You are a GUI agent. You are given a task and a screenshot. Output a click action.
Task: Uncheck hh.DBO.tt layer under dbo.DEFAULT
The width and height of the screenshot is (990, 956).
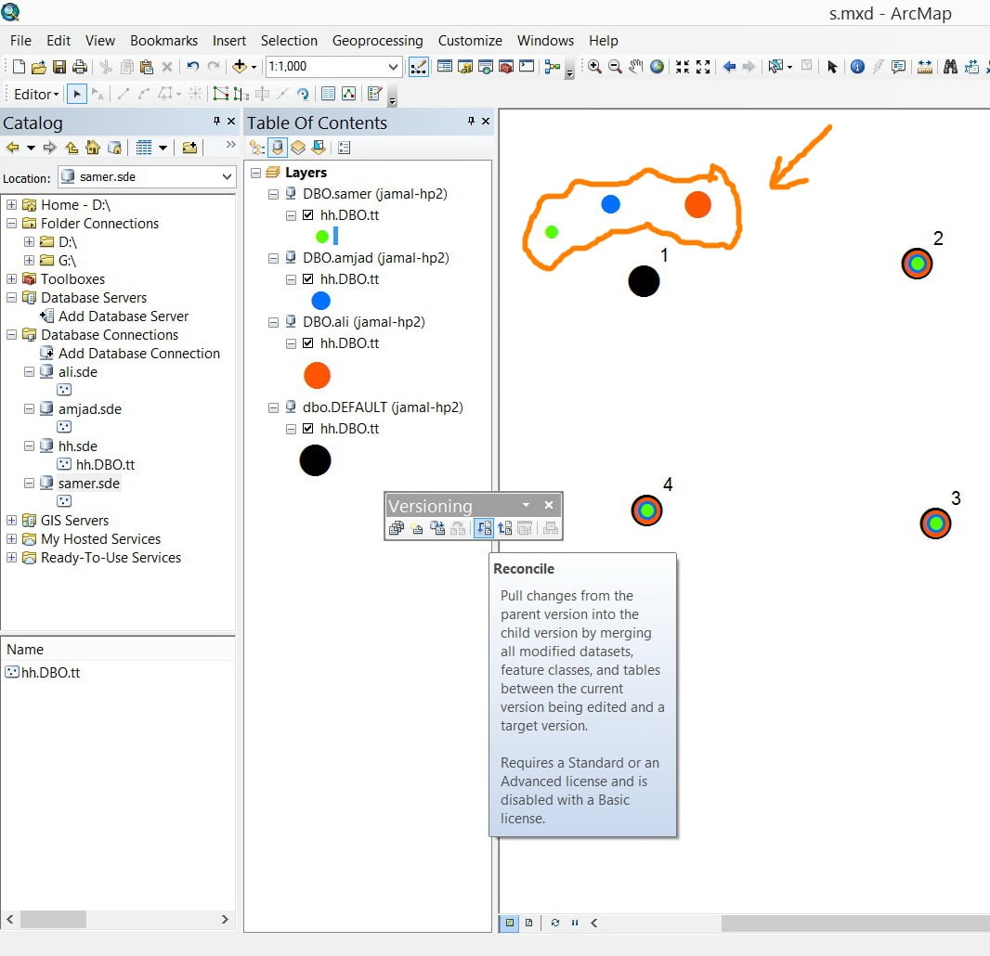click(307, 429)
